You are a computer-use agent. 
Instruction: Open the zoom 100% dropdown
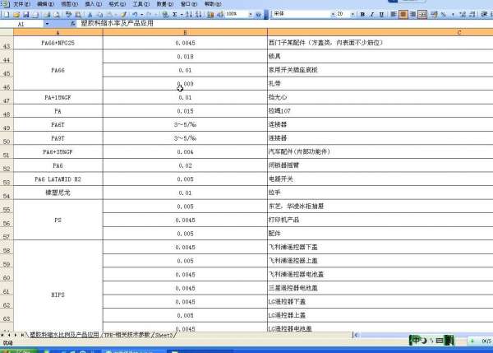[251, 14]
